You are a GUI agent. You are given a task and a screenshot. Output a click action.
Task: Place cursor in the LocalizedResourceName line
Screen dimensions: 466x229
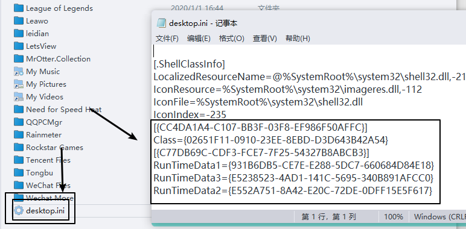[x=310, y=77]
